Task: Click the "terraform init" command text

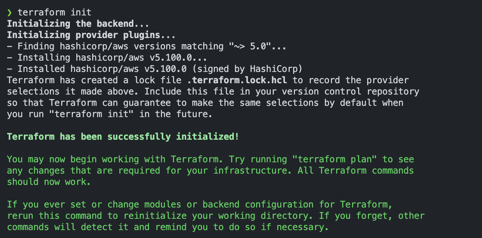Action: (x=54, y=12)
